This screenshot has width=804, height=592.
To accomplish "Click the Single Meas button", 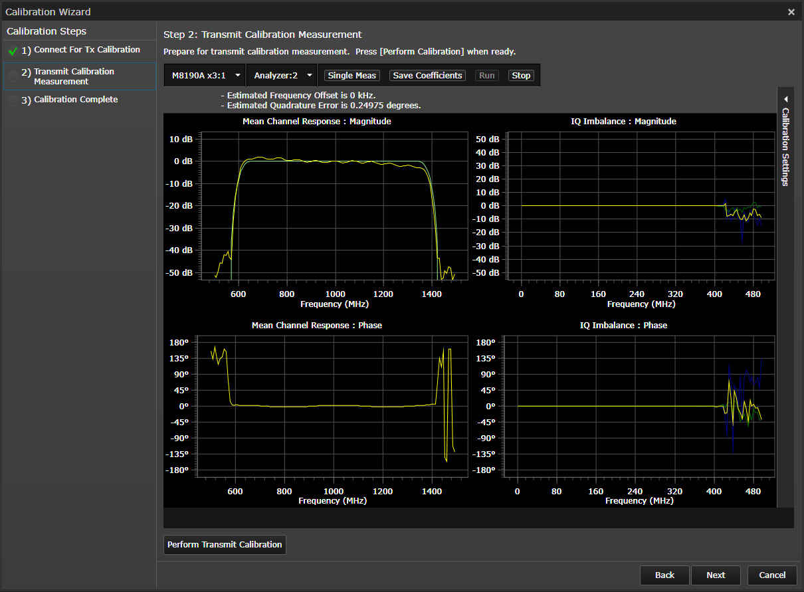I will 352,76.
